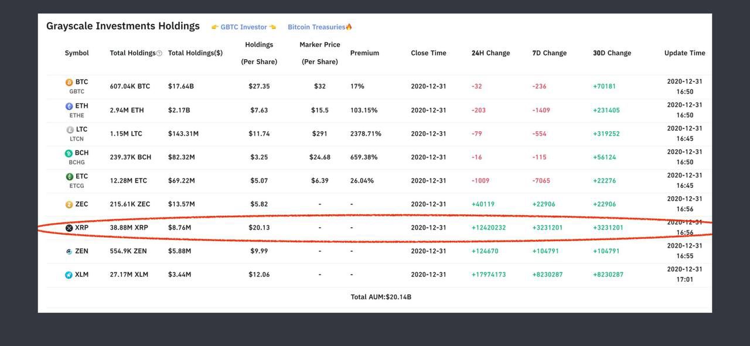Click the 7D Change column header
750x346 pixels.
tap(550, 53)
